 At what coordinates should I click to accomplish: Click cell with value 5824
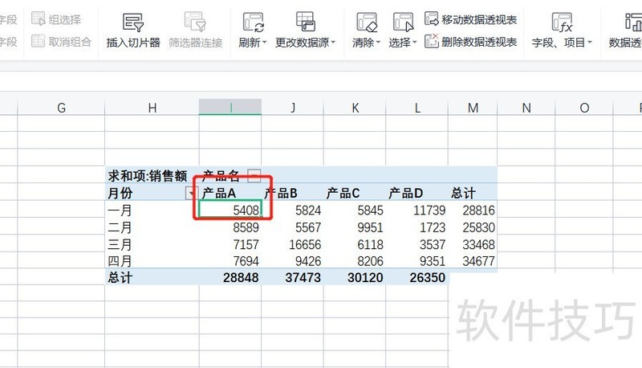click(x=292, y=211)
